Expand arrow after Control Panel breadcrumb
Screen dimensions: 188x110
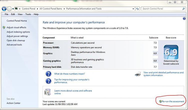coord(37,9)
